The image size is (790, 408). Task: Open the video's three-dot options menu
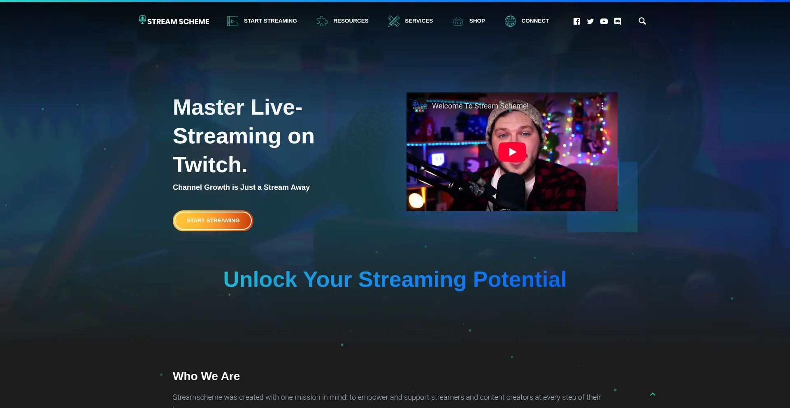tap(602, 106)
